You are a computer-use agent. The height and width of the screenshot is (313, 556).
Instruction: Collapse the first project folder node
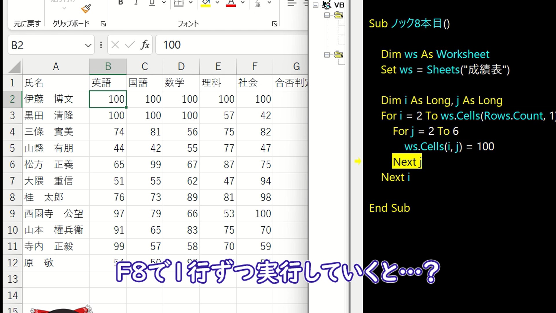327,15
